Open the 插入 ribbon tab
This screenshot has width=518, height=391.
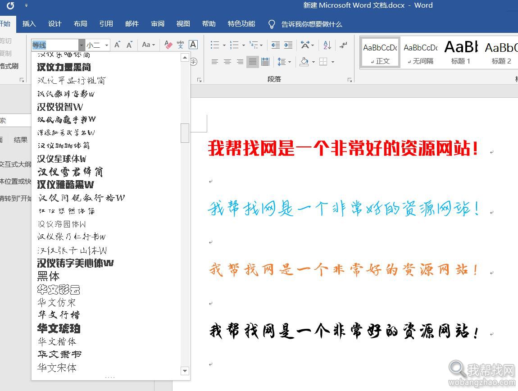[x=29, y=24]
